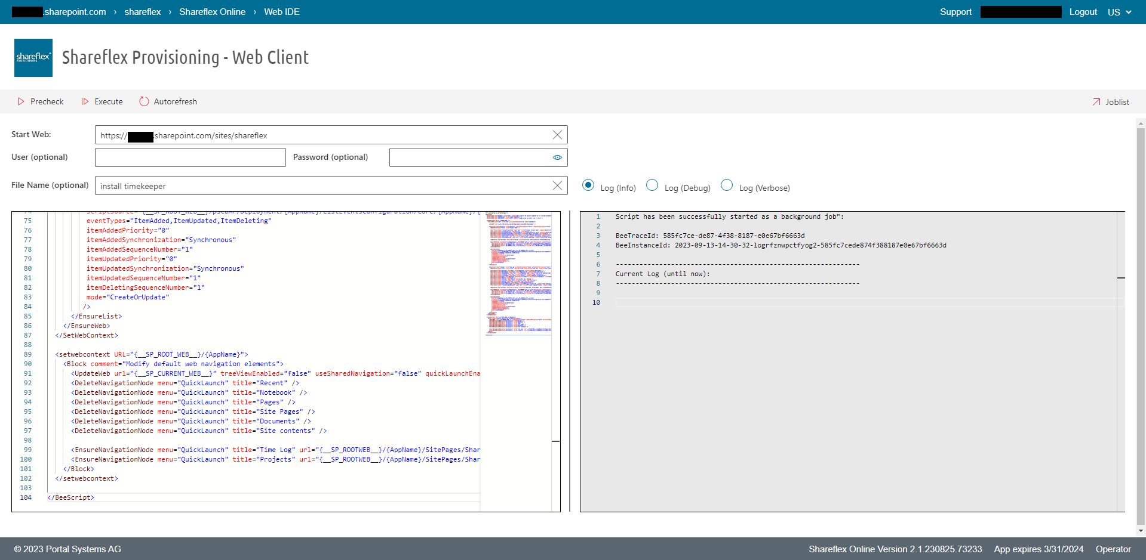Go to the Shareflex Online breadcrumb
This screenshot has height=560, width=1146.
(x=212, y=12)
